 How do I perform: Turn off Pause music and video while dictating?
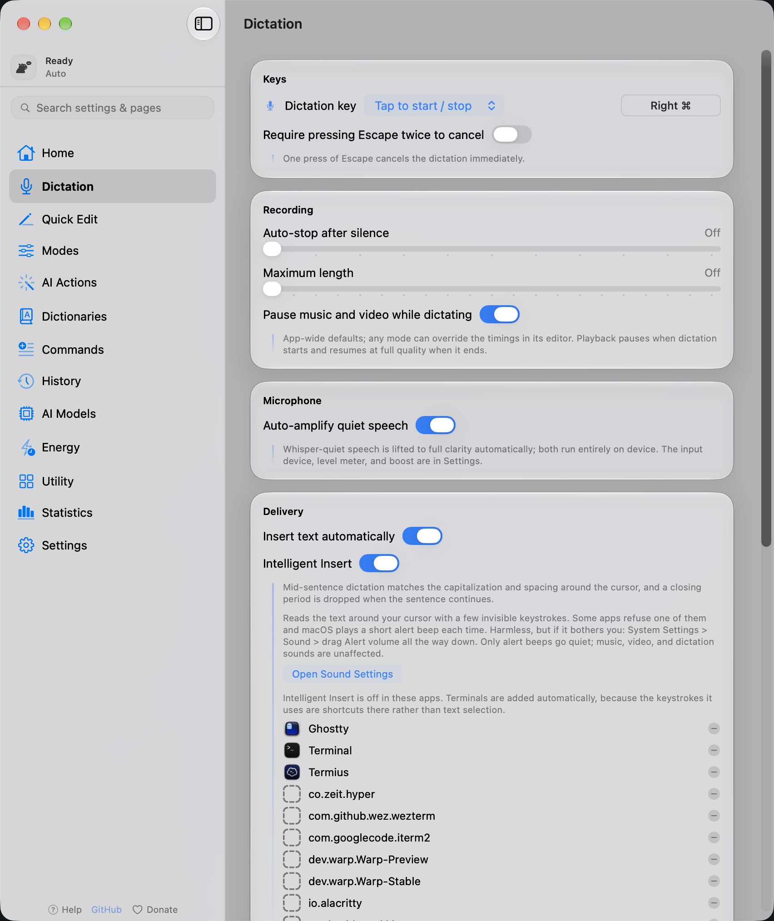[500, 314]
